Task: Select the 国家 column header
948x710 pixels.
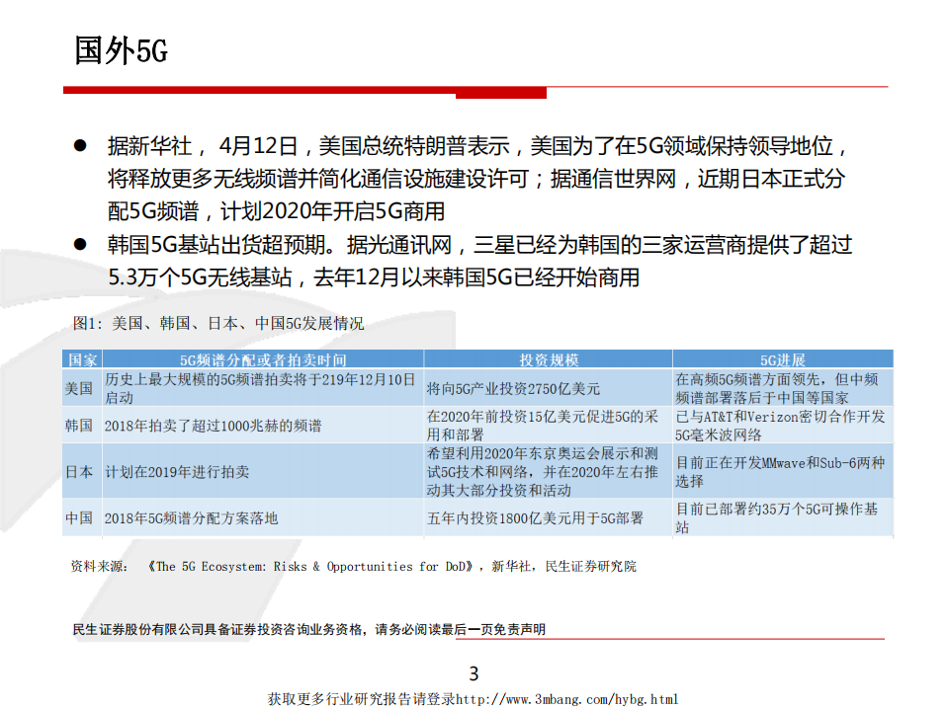Action: [81, 358]
